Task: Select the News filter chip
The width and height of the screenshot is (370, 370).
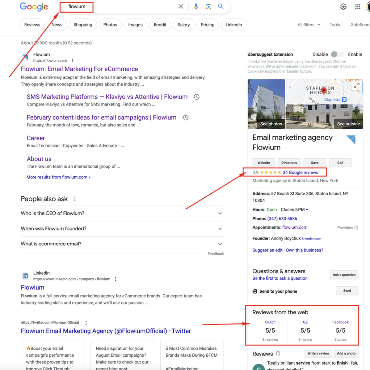Action: click(57, 25)
